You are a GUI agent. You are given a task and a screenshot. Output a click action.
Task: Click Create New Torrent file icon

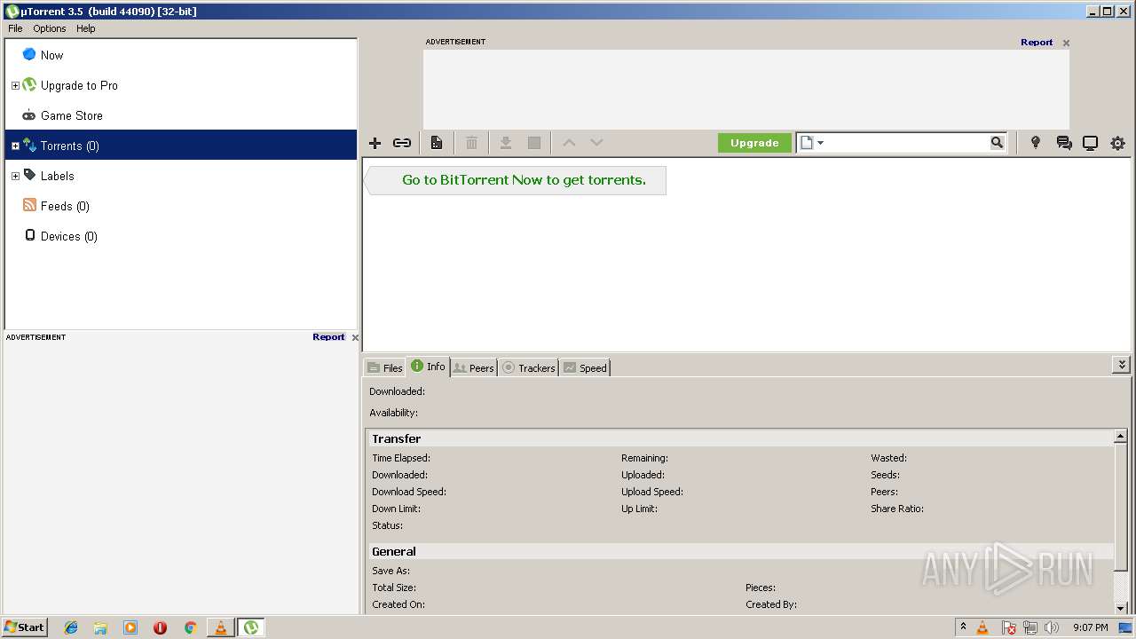pos(437,143)
